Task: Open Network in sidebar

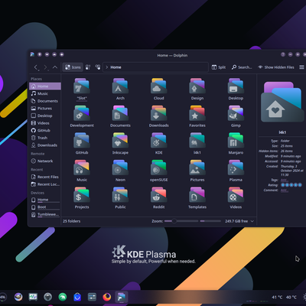Action: 45,161
